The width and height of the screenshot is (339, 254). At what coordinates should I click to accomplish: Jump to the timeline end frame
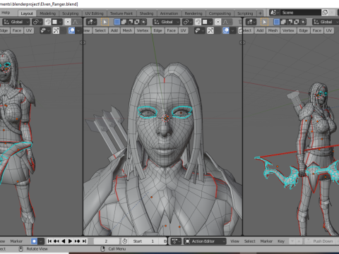(84, 241)
